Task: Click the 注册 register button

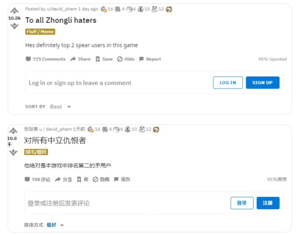Action: tap(268, 203)
